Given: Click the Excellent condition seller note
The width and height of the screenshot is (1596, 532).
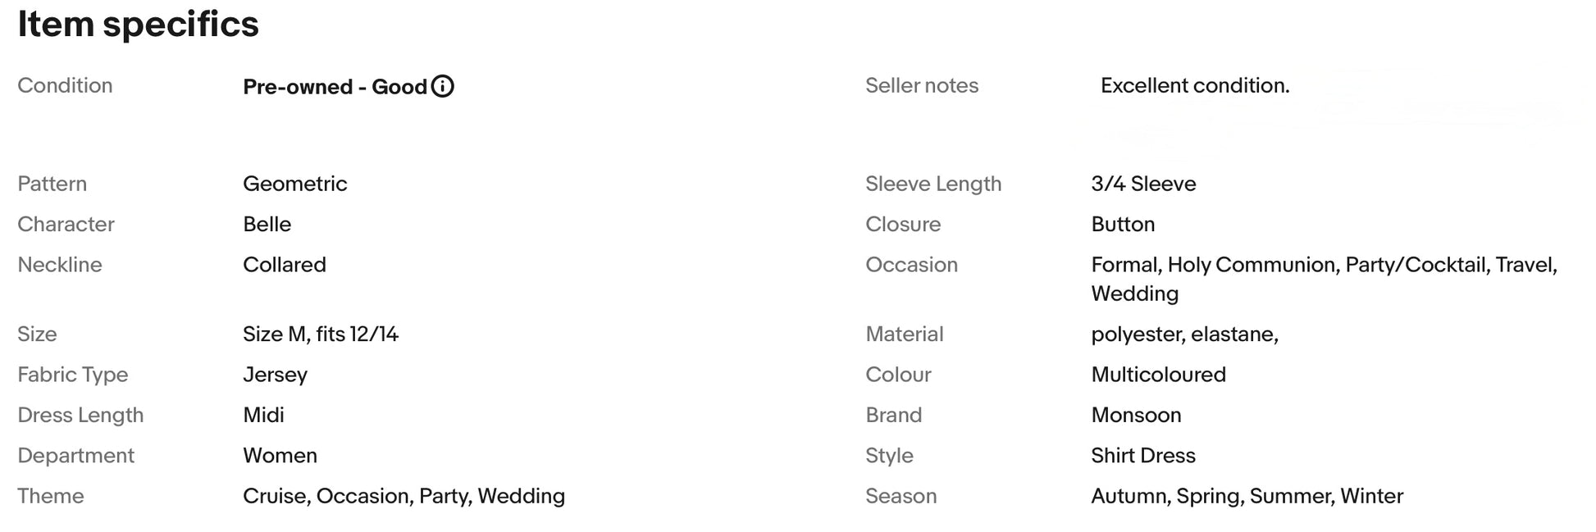Looking at the screenshot, I should point(1195,85).
